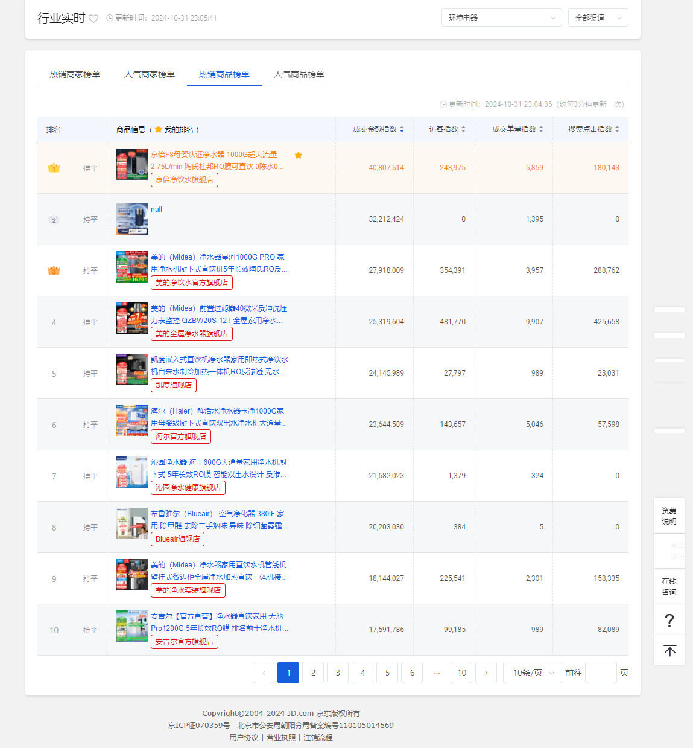Screen dimensions: 693x748
Task: Open the 京倍F8 product thumbnail
Action: click(132, 164)
